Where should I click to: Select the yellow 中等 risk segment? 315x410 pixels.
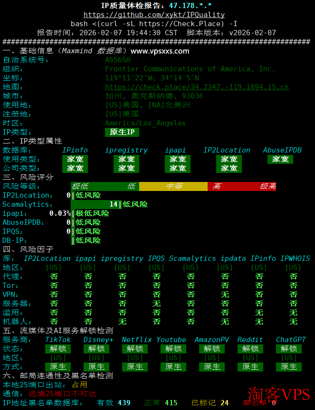[173, 186]
